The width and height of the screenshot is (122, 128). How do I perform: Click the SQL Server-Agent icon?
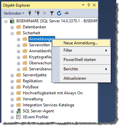coord(18,111)
